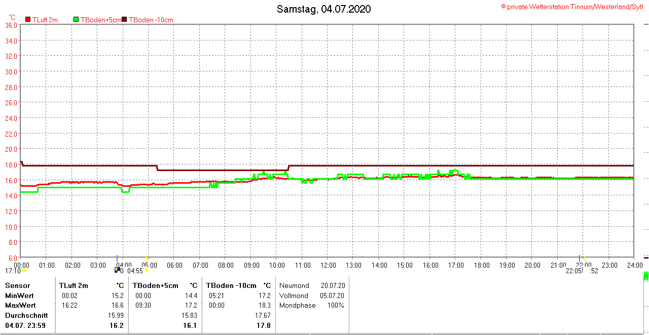The width and height of the screenshot is (649, 335).
Task: Click the 36.0 label on temperature axis
Action: coord(11,25)
